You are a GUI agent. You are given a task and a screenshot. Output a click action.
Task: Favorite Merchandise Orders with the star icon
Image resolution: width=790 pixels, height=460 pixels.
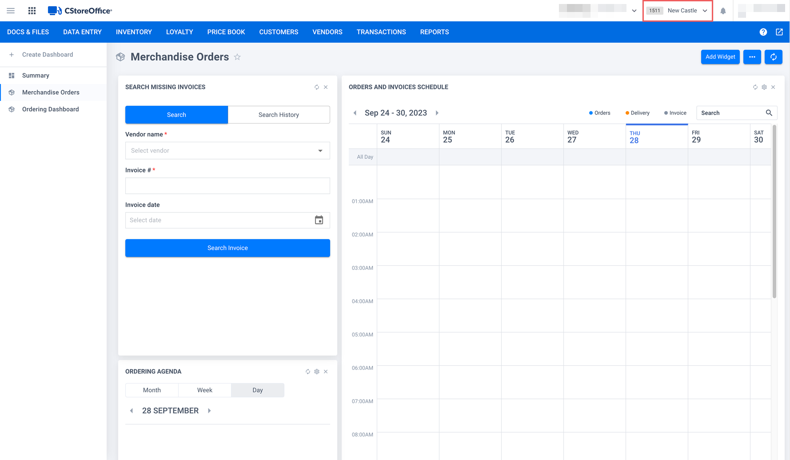click(x=237, y=57)
